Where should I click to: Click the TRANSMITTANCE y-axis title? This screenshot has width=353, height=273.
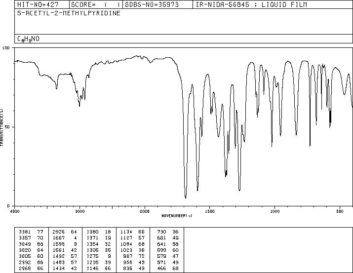2,127
